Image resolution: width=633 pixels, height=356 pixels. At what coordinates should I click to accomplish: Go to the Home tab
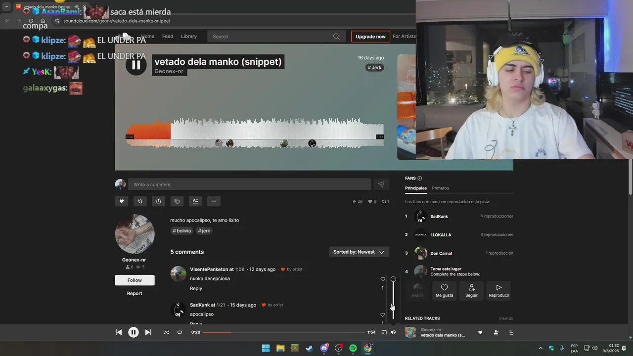[x=148, y=36]
